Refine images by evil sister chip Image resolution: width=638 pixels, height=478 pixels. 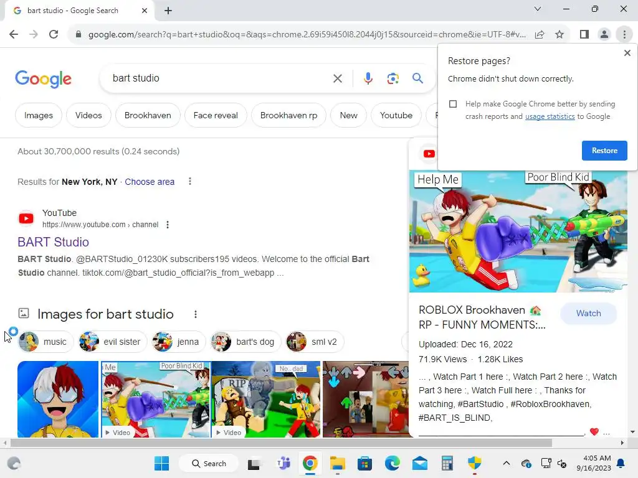tap(112, 342)
